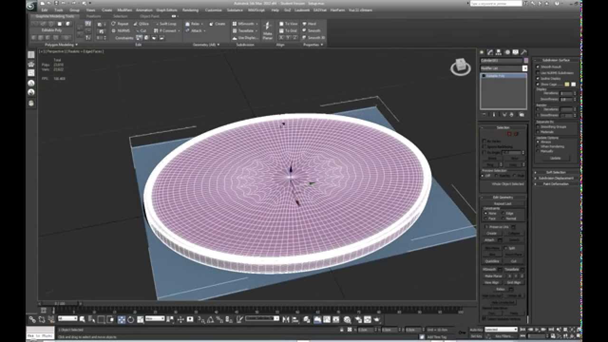Click the Configure Modifier Sets icon
The height and width of the screenshot is (342, 608).
[521, 114]
